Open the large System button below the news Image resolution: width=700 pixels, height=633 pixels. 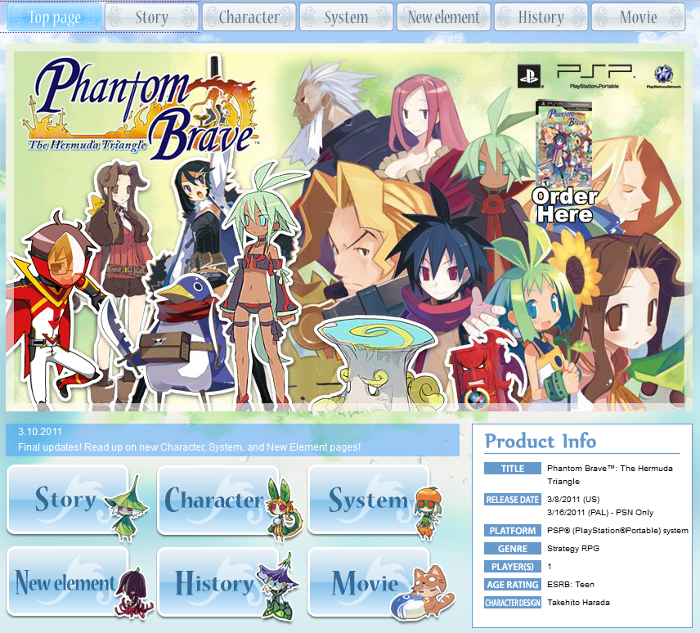[369, 500]
